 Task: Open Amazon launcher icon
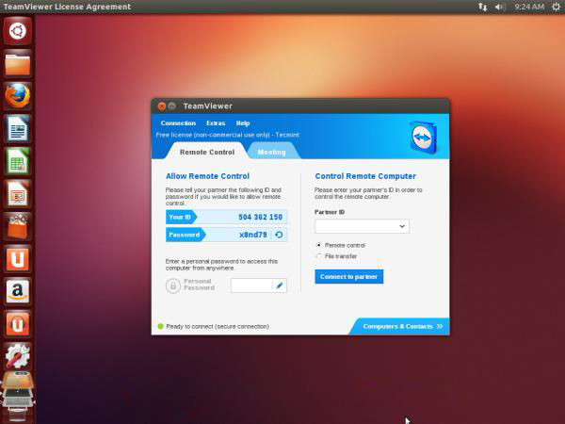[x=18, y=291]
